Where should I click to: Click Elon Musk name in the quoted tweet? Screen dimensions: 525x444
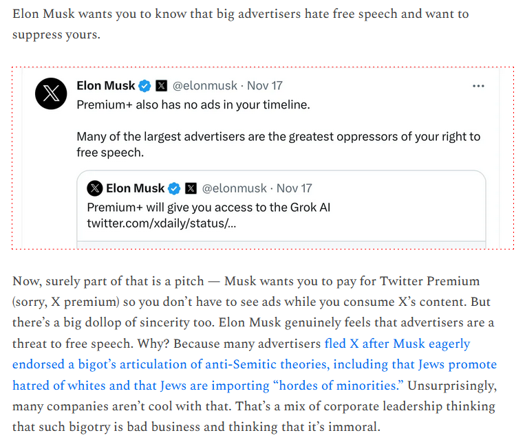(x=135, y=188)
